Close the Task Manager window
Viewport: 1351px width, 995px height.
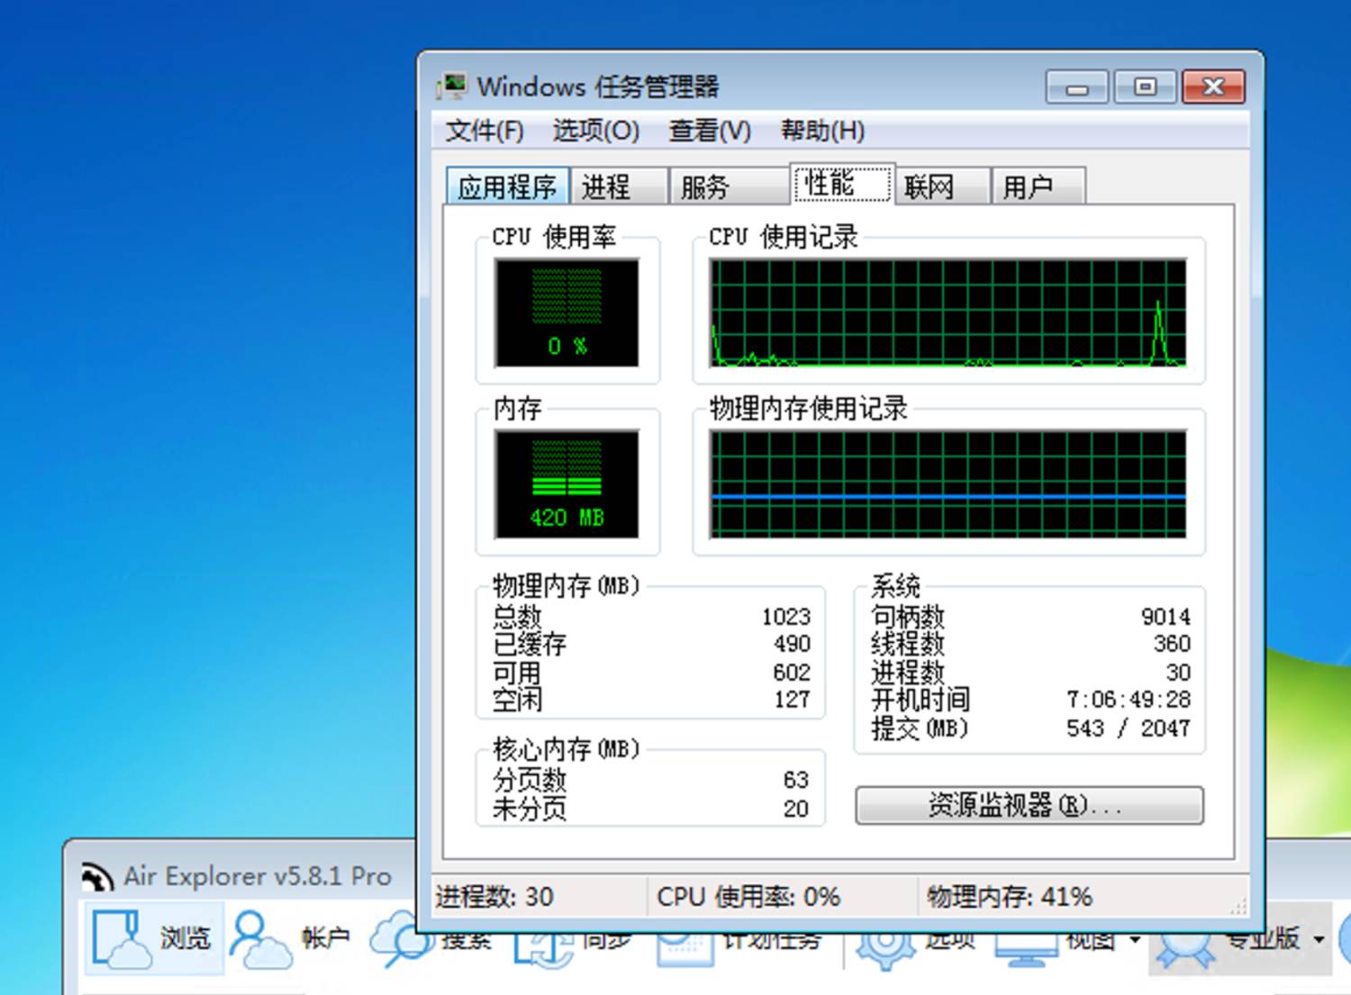[1214, 87]
